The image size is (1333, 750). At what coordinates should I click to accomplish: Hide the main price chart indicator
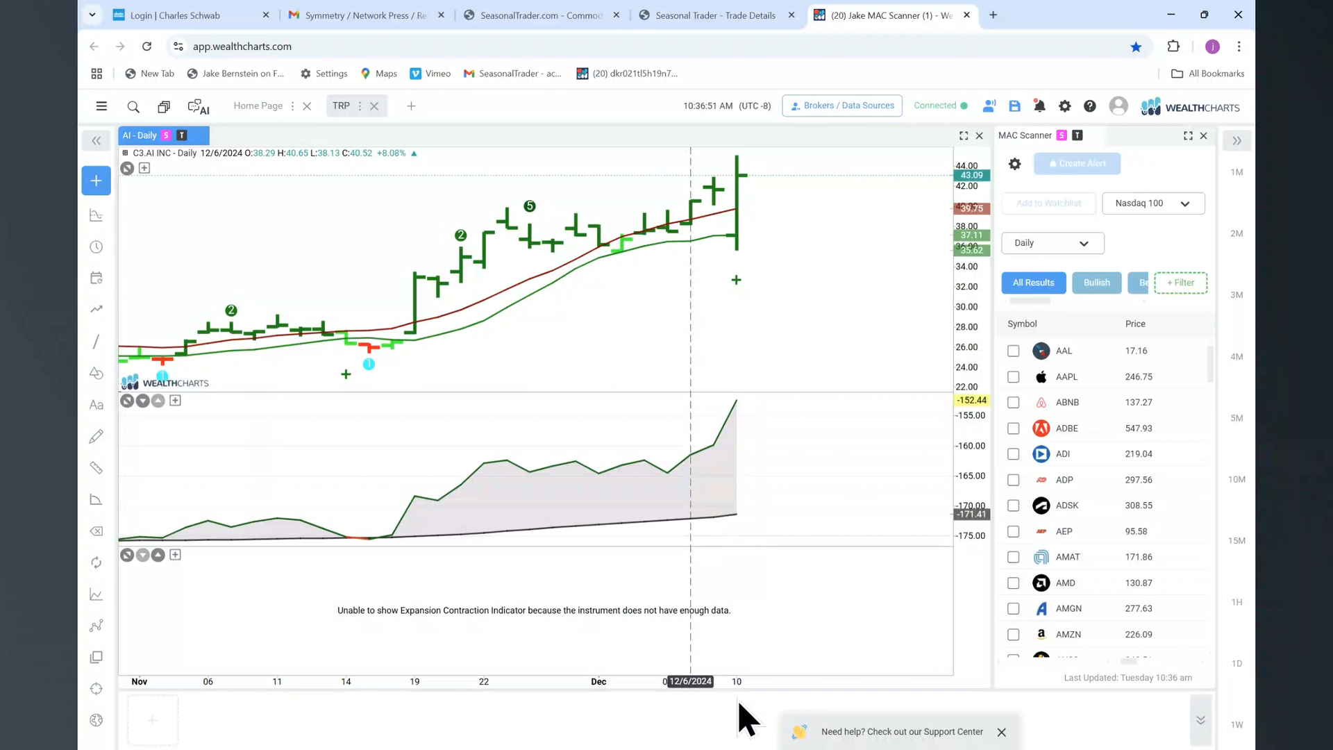click(127, 168)
